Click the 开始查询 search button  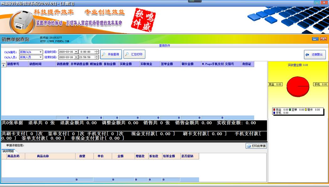[111, 54]
